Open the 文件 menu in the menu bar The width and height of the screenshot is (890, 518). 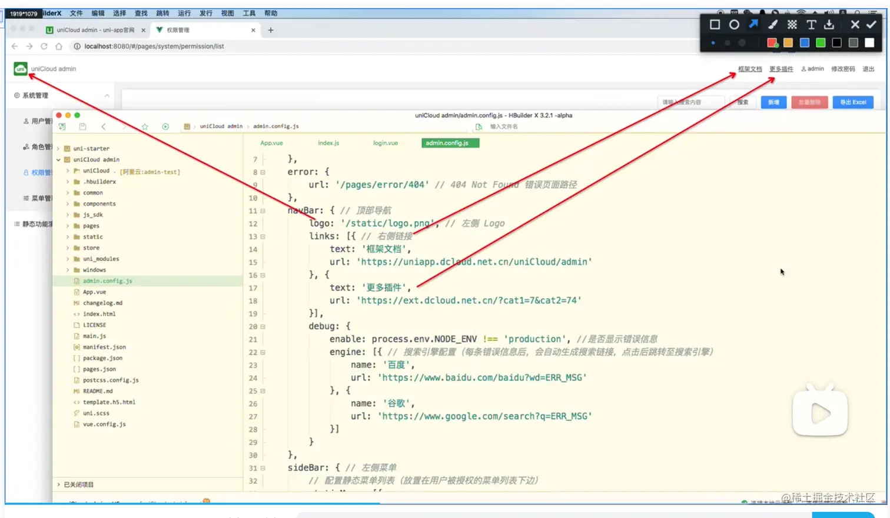point(77,13)
